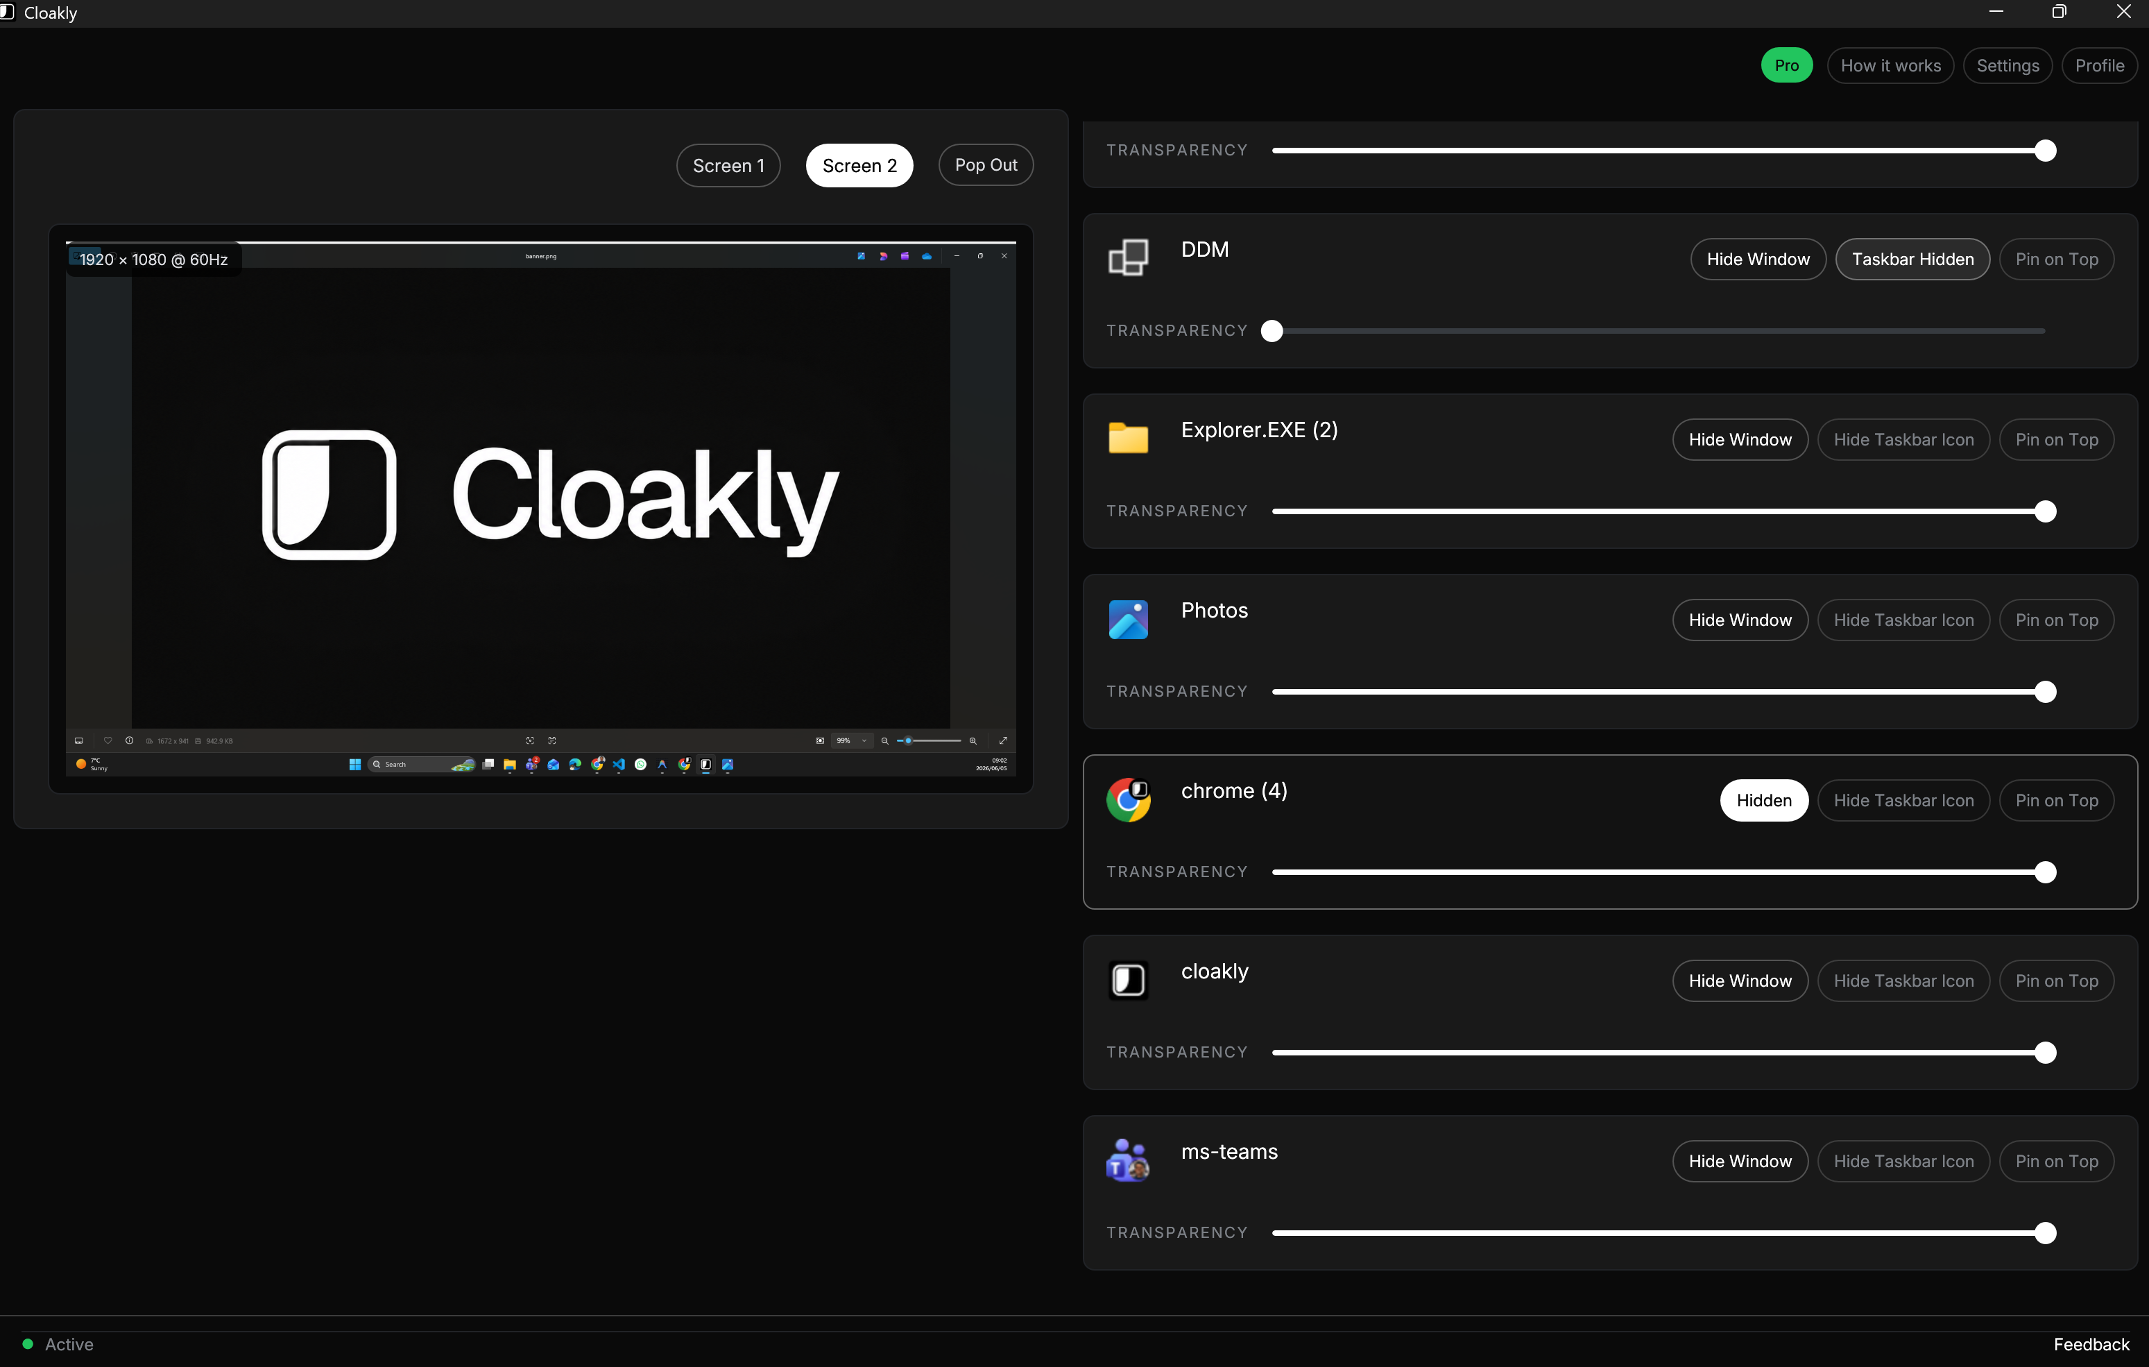Pin ms-teams on top

pyautogui.click(x=2056, y=1161)
